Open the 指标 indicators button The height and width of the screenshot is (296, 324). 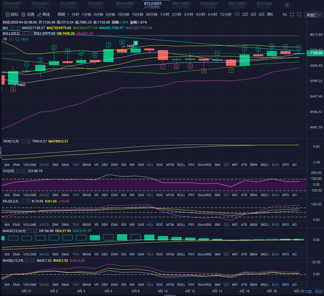point(12,15)
